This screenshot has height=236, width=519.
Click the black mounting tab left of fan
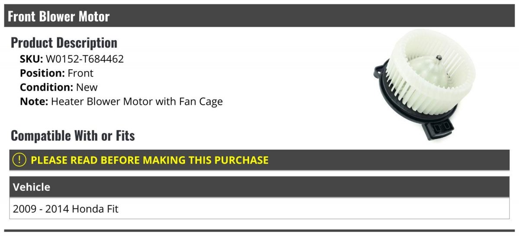coord(378,70)
